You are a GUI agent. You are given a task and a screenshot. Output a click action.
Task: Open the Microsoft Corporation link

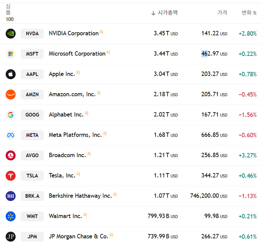(x=77, y=54)
